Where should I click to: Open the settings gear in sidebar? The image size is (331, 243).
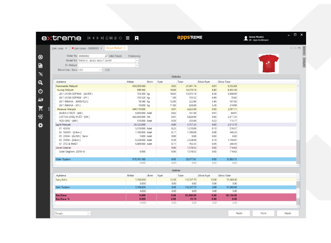coord(40,125)
